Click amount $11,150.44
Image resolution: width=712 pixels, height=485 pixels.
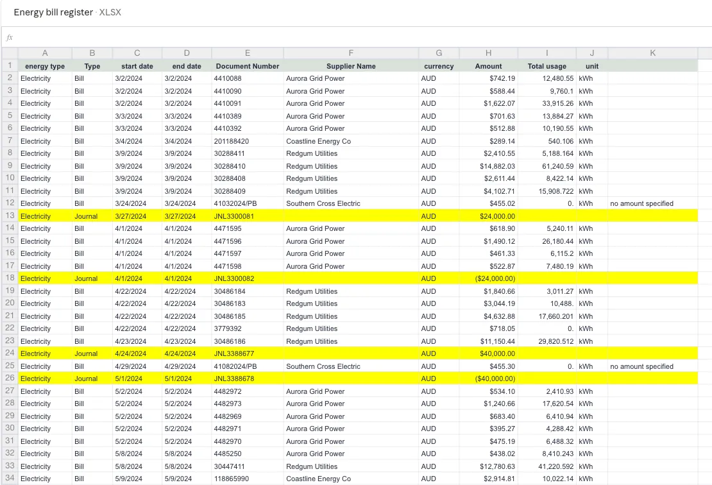[489, 341]
